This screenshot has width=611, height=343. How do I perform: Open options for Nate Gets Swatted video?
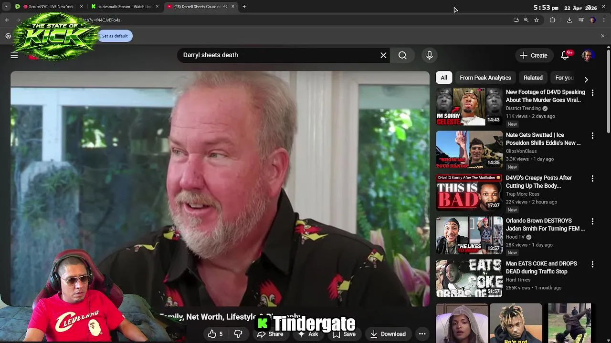coord(592,136)
